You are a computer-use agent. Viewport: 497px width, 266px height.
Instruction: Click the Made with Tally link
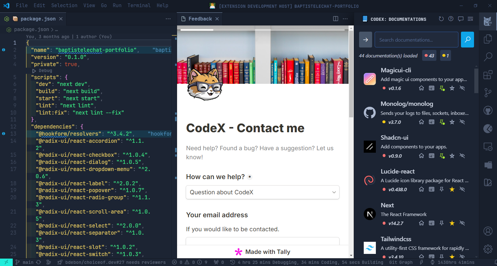262,252
